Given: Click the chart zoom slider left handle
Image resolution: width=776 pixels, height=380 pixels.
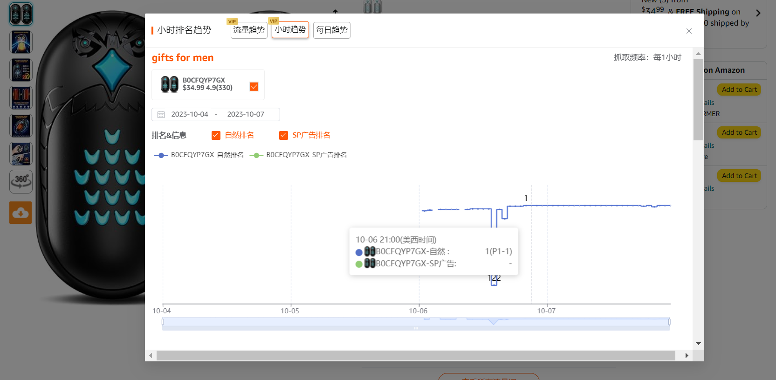Looking at the screenshot, I should (x=163, y=322).
